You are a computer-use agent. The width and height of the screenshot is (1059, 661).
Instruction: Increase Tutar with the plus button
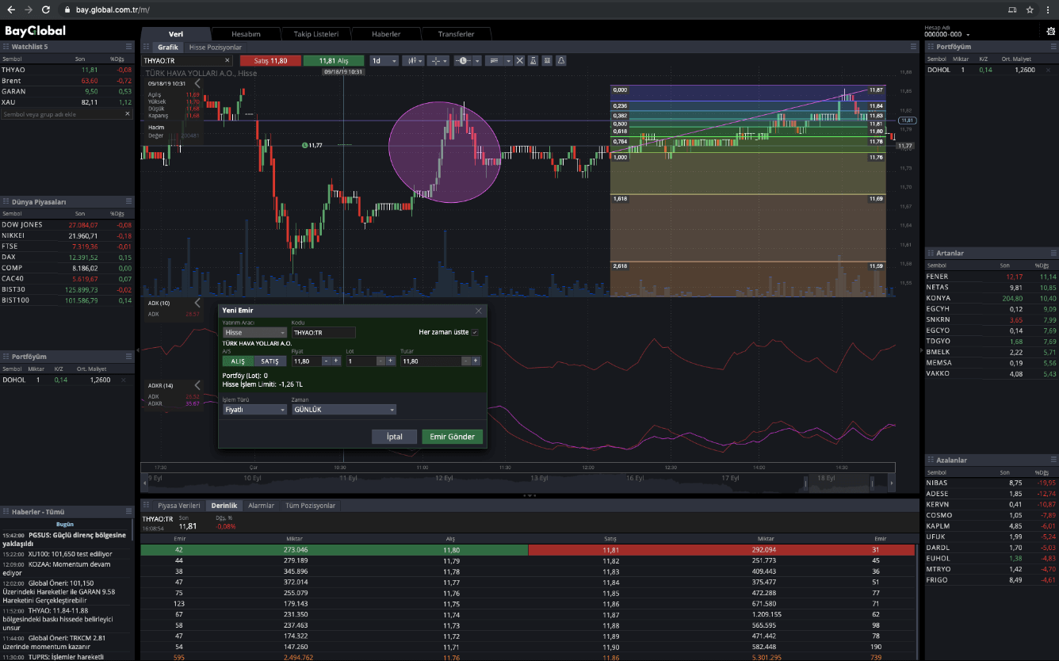pos(476,361)
